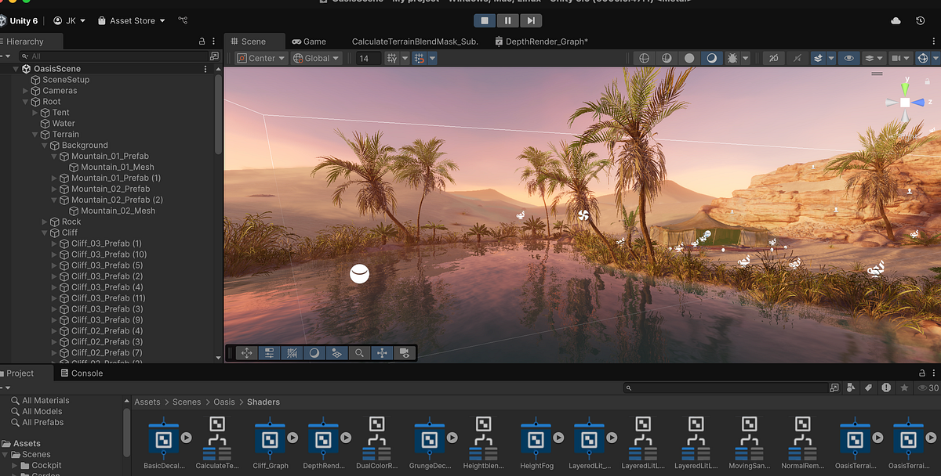Toggle 2D view mode in the Scene toolbar
Image resolution: width=941 pixels, height=476 pixels.
[x=774, y=57]
